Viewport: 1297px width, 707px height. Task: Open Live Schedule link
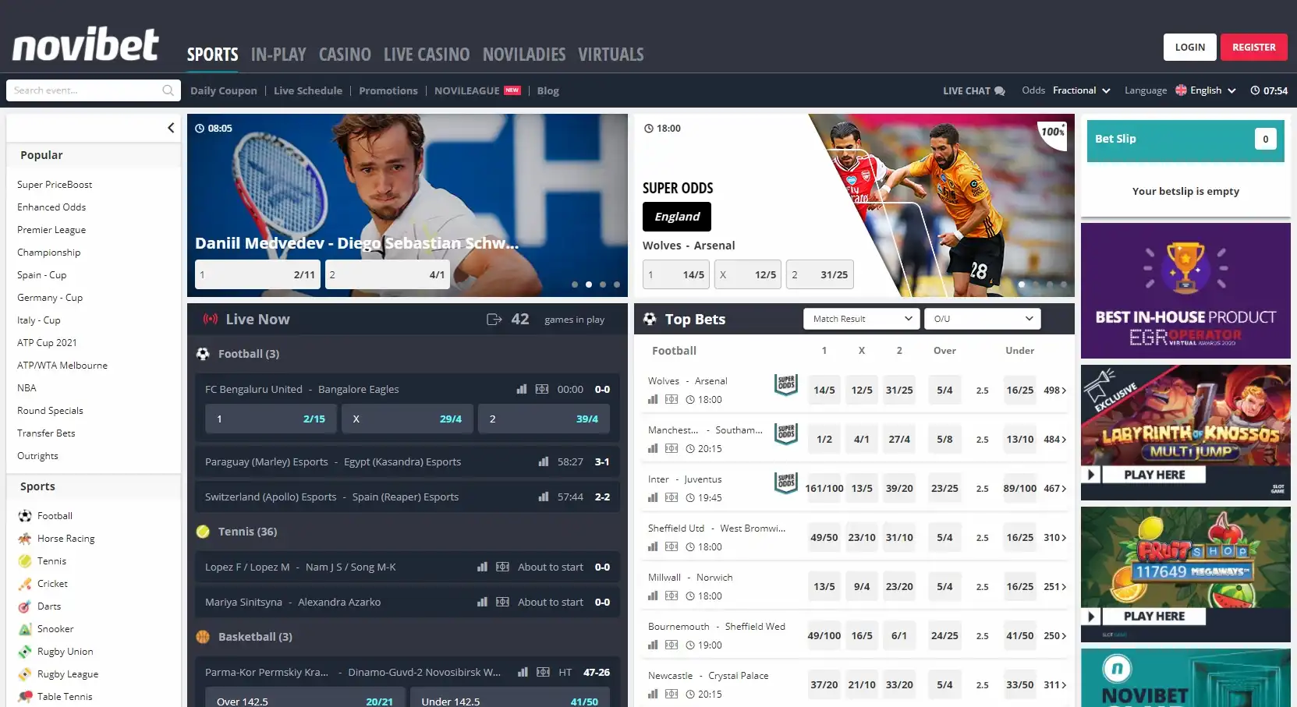[x=308, y=91]
